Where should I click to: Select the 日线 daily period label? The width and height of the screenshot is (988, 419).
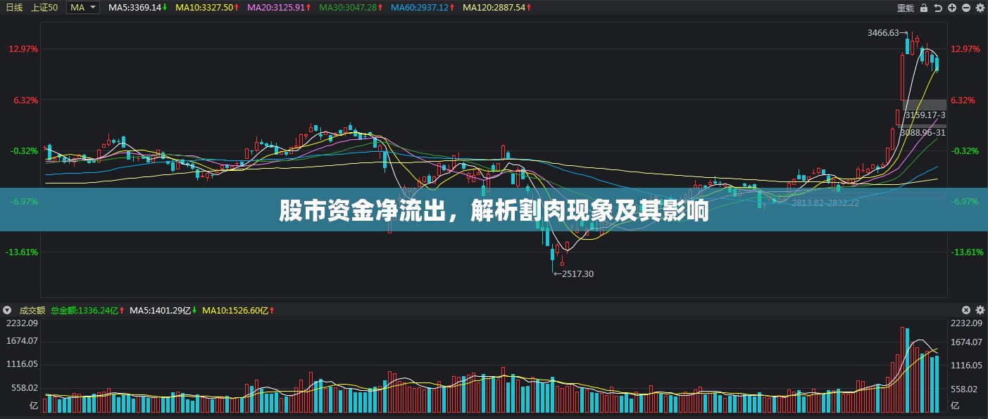14,7
